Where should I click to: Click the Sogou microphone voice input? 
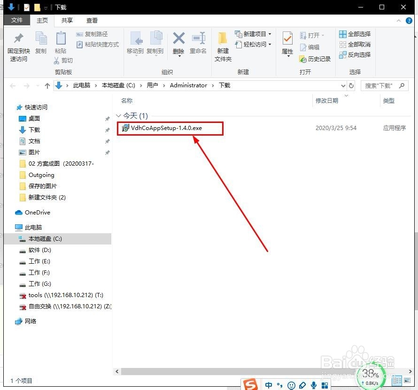(x=313, y=385)
